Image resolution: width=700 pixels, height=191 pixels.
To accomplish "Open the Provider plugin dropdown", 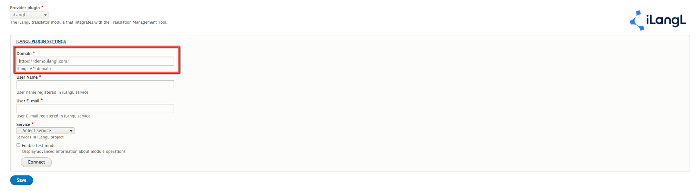I will click(x=29, y=15).
